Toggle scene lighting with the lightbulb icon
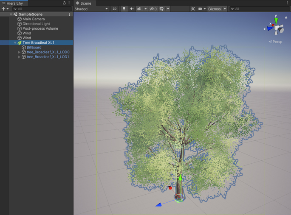The width and height of the screenshot is (291, 215). pos(124,9)
